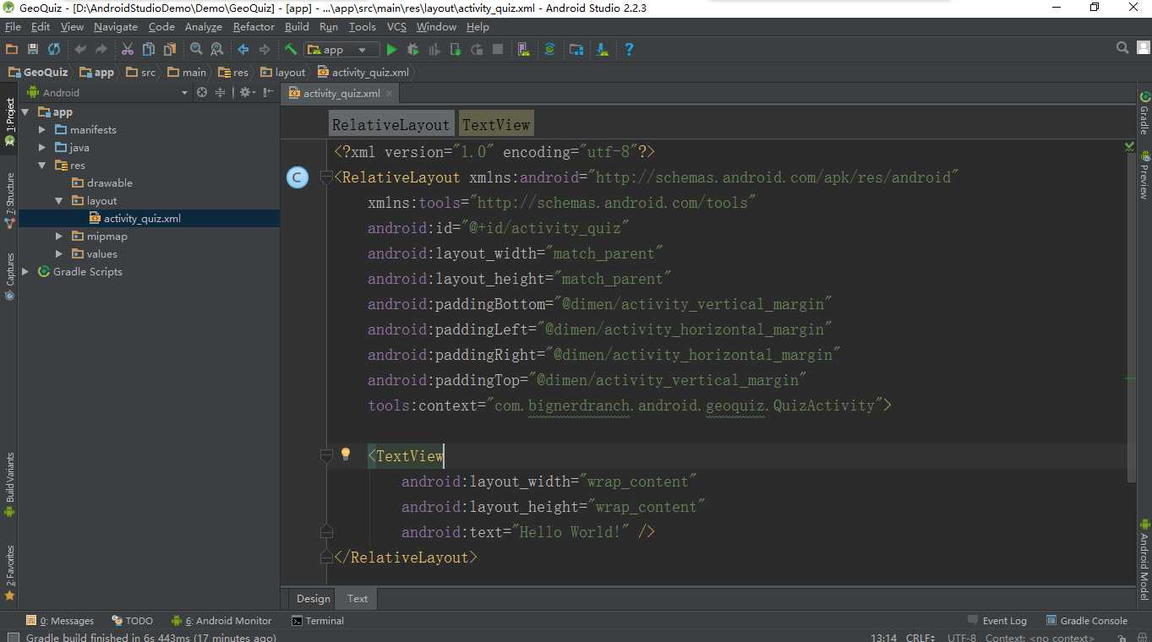Toggle the 7: Structure tool window

(9, 201)
